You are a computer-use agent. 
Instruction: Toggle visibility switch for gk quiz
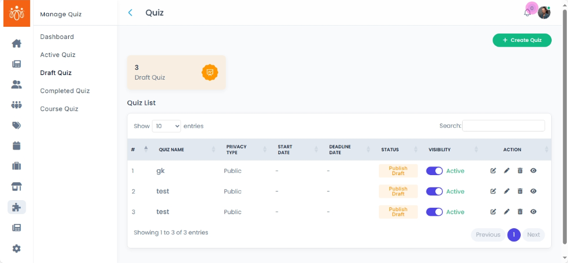[x=434, y=171]
